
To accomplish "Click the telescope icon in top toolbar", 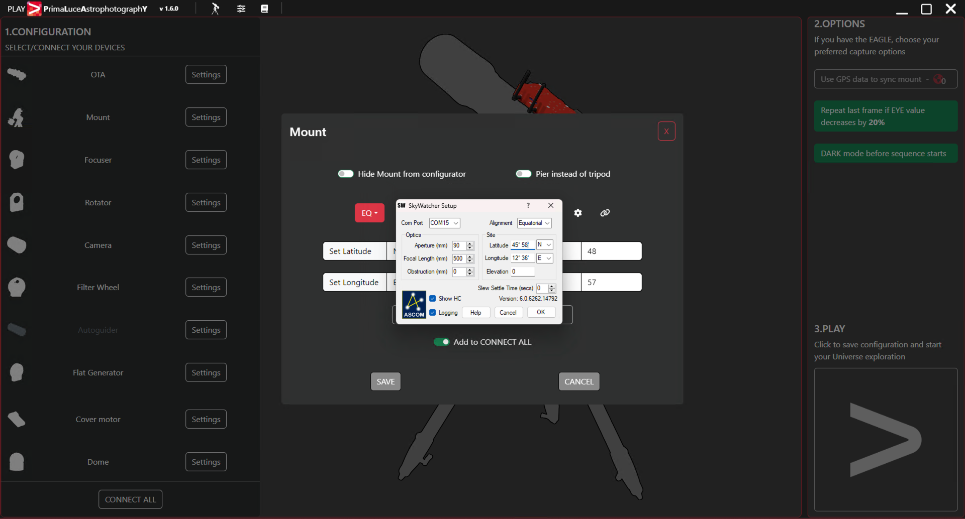I will coord(215,9).
